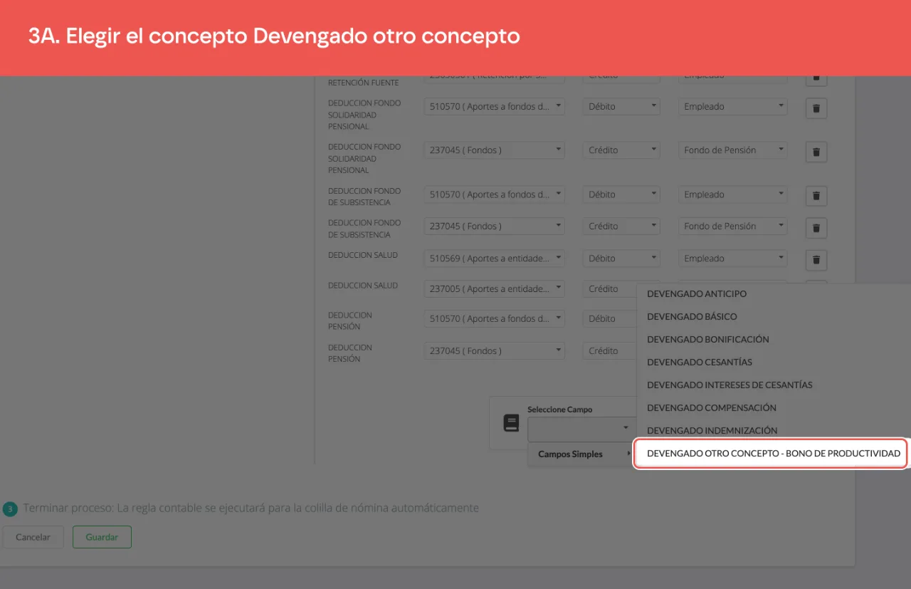Open Empleado dropdown in solidaridad pensional row
The image size is (911, 589).
732,107
